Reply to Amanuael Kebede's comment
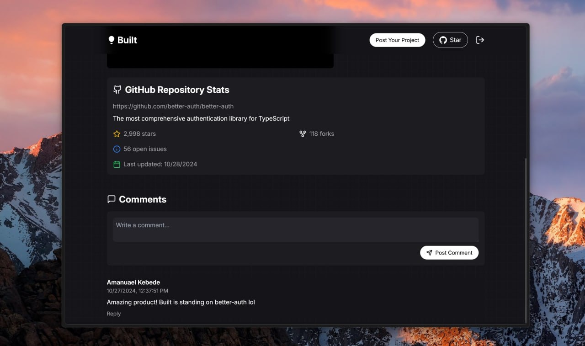Screen dimensions: 585x346 114,314
